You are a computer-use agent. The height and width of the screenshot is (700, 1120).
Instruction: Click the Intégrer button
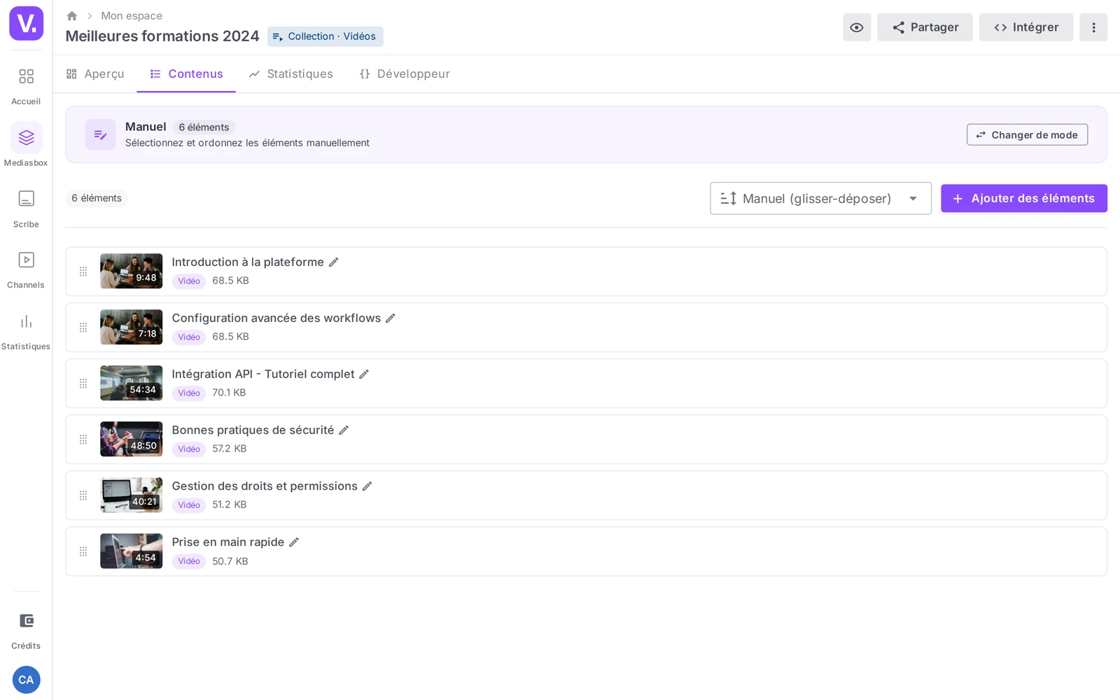(1025, 27)
